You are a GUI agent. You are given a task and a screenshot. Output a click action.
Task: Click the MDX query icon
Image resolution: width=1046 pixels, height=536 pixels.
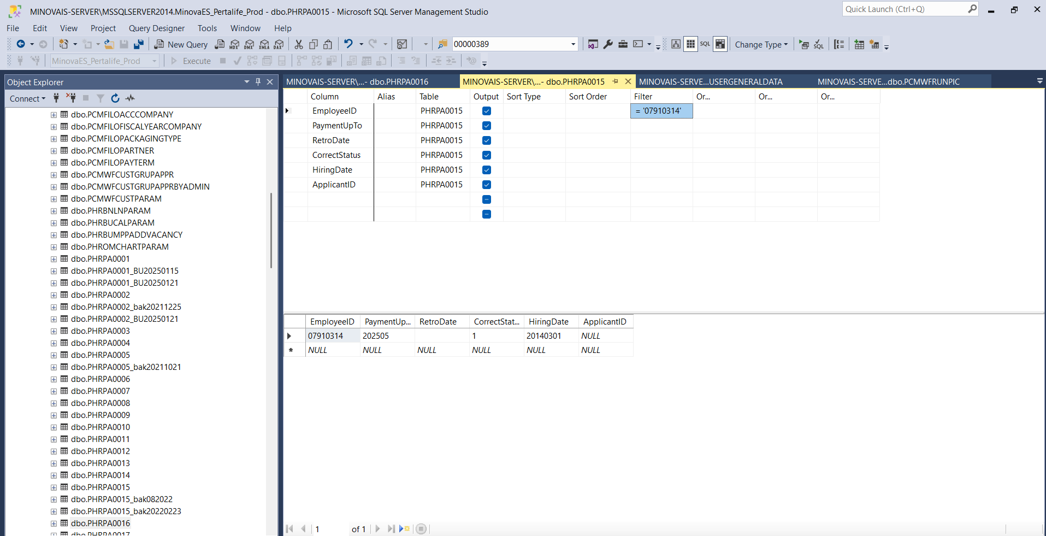(234, 44)
